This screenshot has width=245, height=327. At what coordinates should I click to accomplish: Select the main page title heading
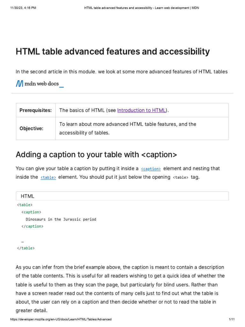[113, 51]
